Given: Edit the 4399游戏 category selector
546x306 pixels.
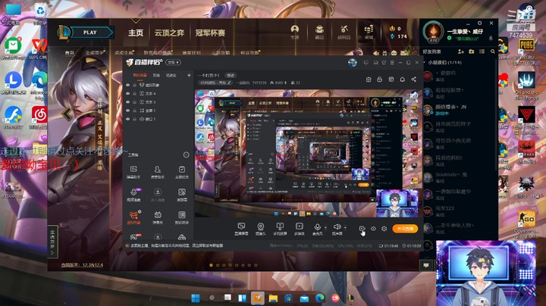Looking at the screenshot, I should pos(215,83).
